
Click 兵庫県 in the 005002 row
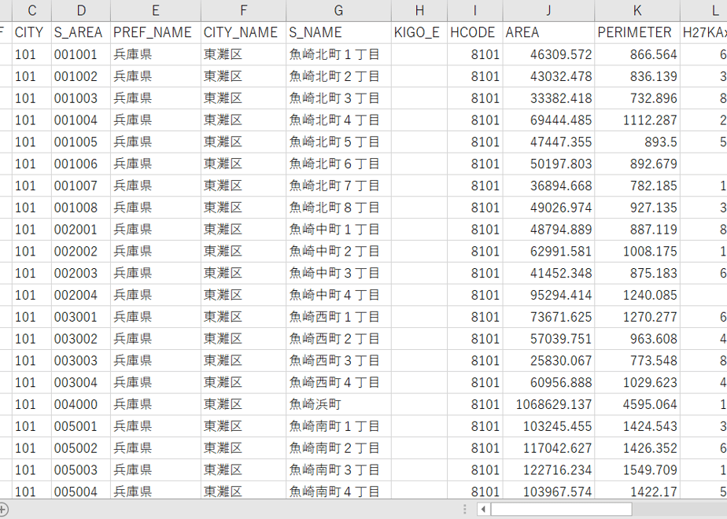[x=155, y=448]
